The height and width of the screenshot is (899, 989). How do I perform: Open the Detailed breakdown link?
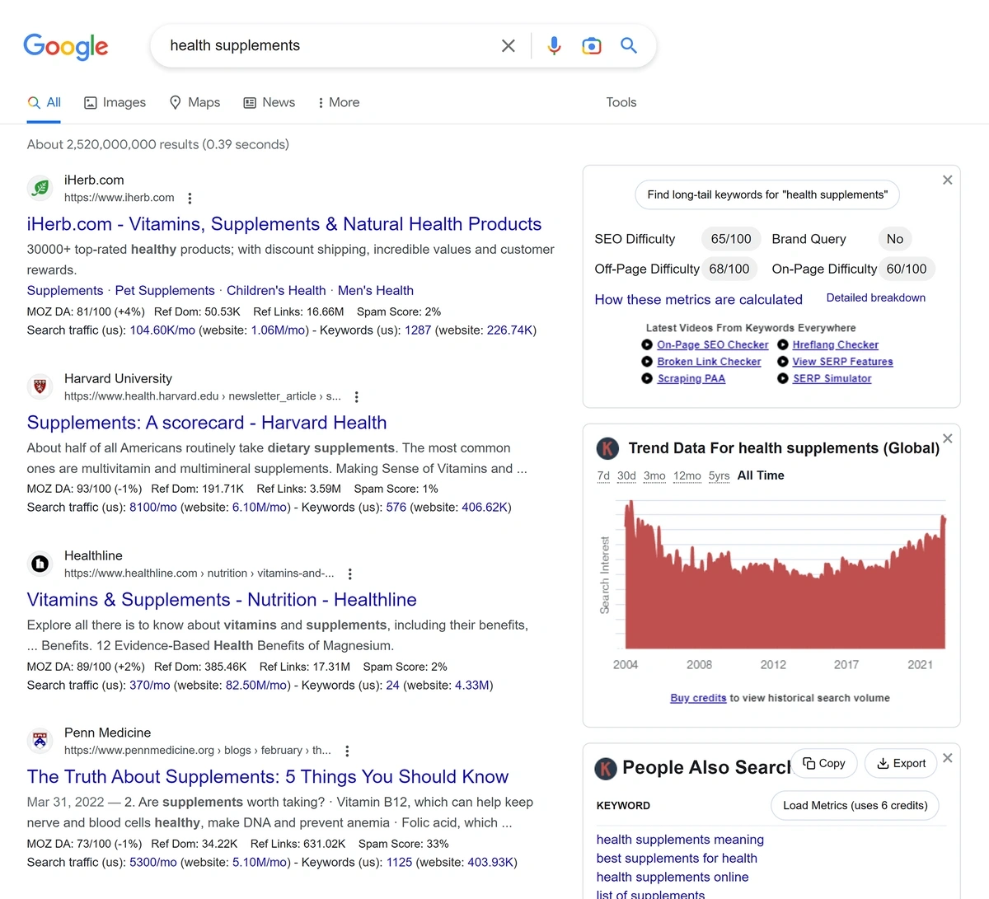876,297
